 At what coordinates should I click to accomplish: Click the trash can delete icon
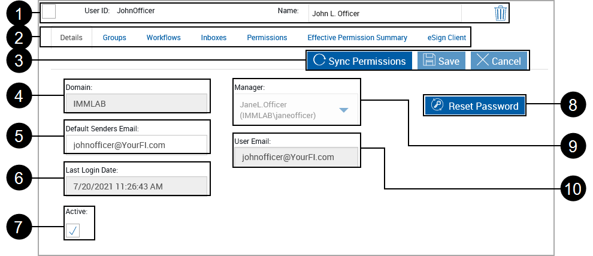coord(500,13)
